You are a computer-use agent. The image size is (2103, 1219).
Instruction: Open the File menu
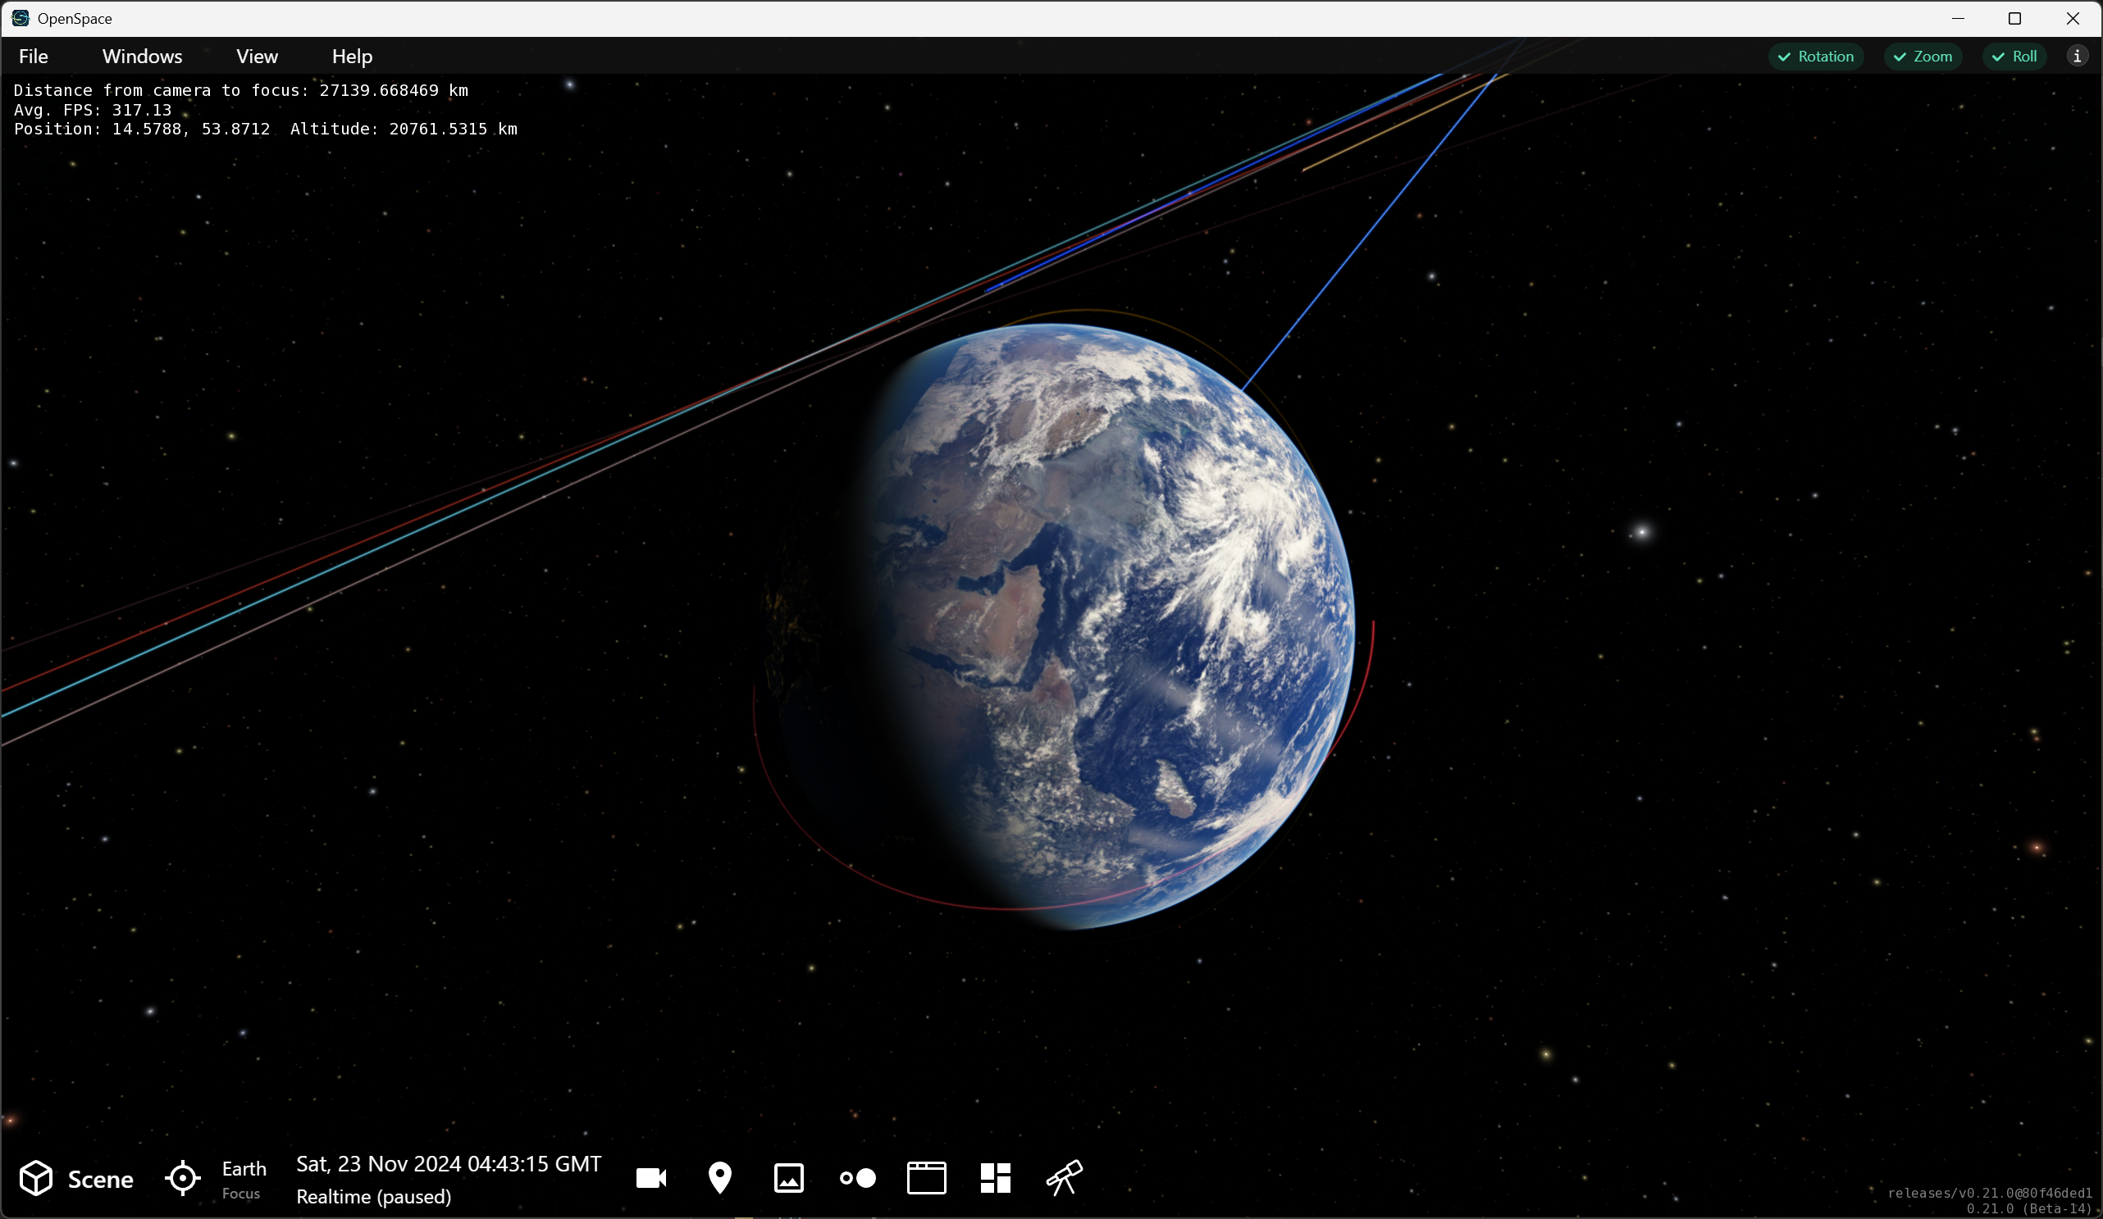[x=34, y=57]
